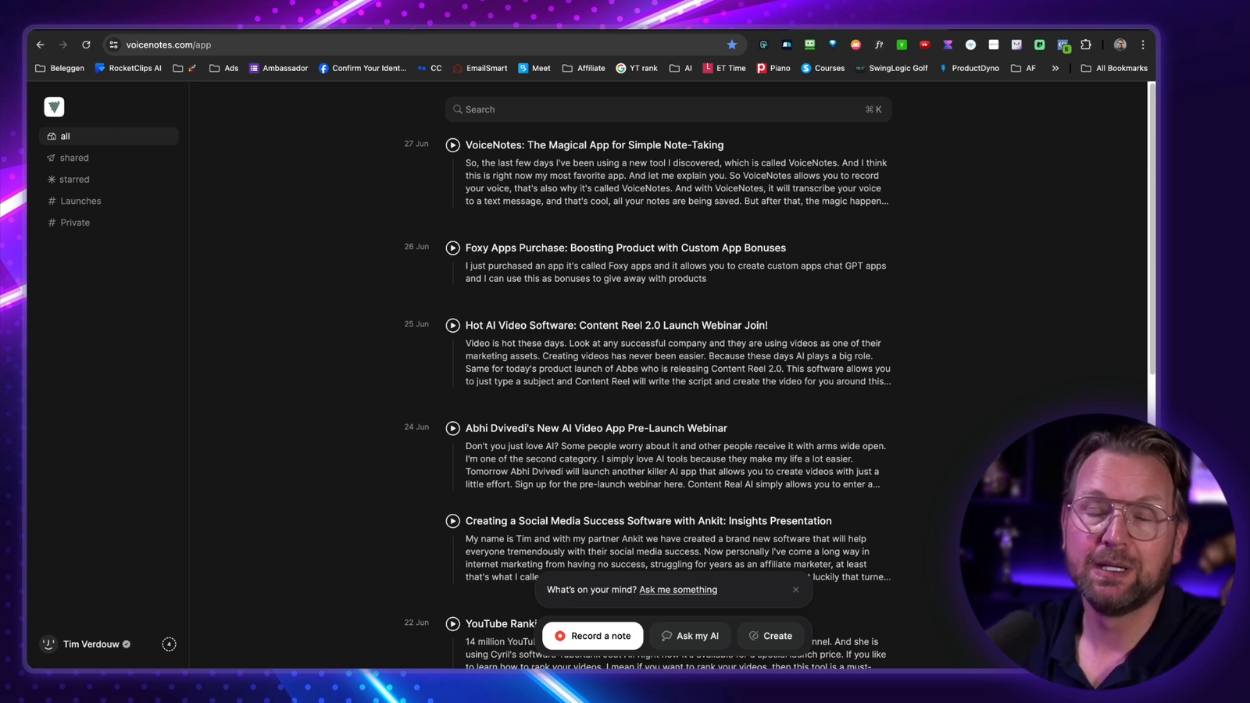
Task: Click the blue diamond extension icon
Action: pyautogui.click(x=833, y=44)
